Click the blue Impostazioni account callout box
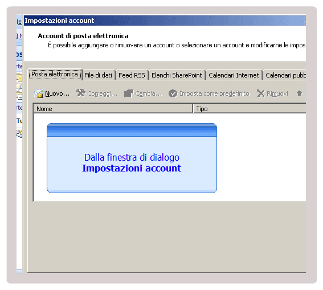 (132, 158)
